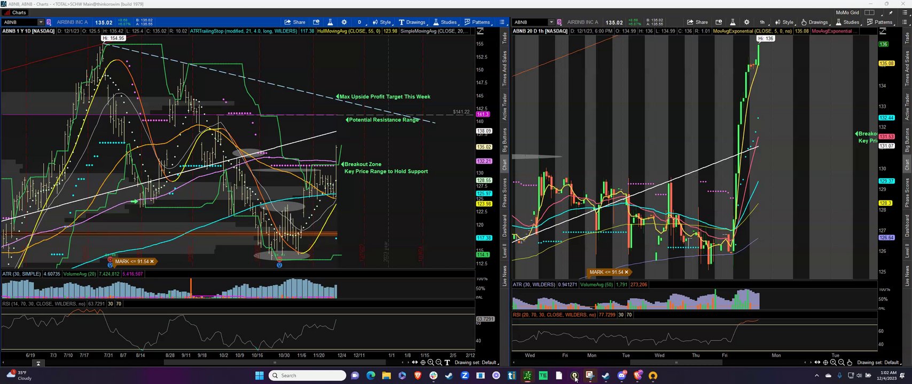
Task: Click Windows Start button
Action: [259, 375]
